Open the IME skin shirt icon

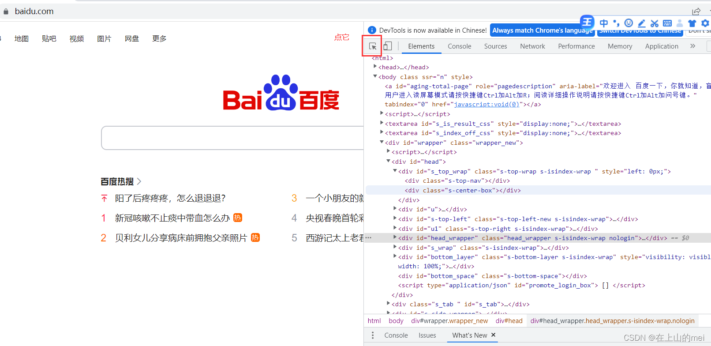point(692,23)
